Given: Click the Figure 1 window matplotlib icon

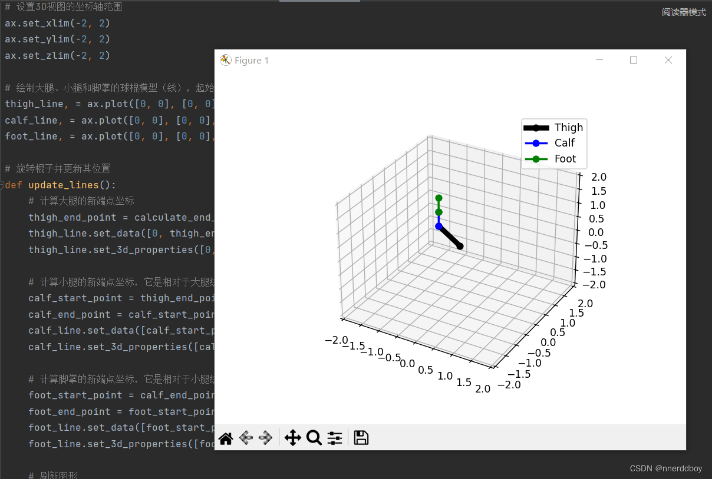Looking at the screenshot, I should [x=226, y=60].
